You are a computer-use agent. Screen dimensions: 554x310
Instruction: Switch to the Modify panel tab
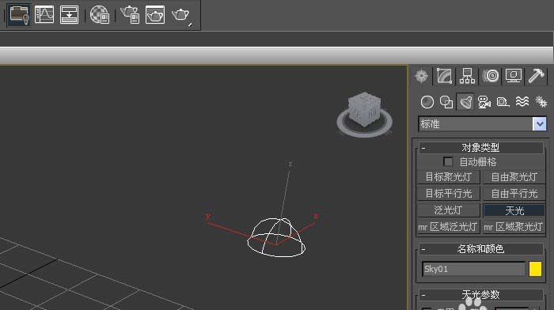point(444,76)
